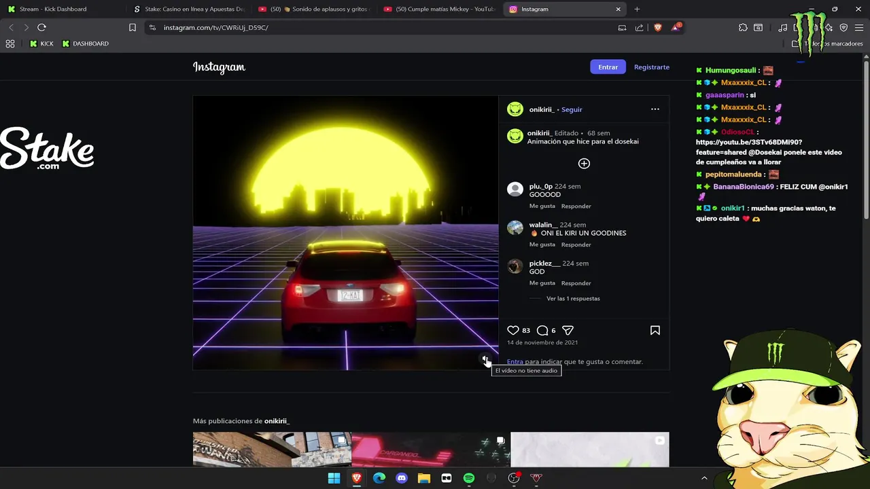Screen dimensions: 870x489
Task: Open the sidebar search panel icon
Action: click(758, 27)
